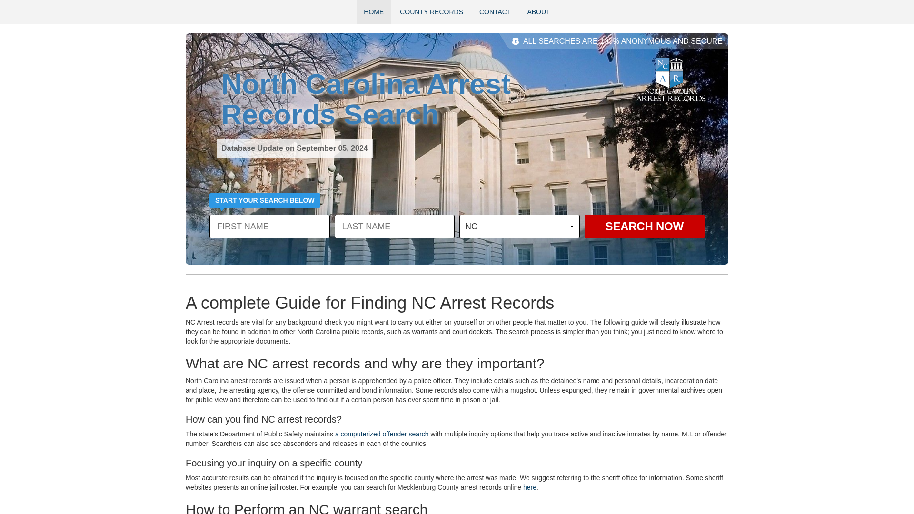Screen dimensions: 914x514
Task: Click the Home navigation menu icon
Action: 374,12
